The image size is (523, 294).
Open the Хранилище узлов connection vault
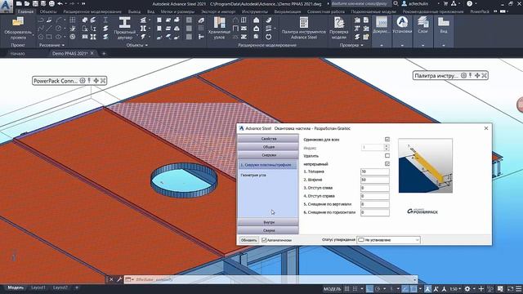coord(219,28)
